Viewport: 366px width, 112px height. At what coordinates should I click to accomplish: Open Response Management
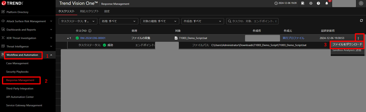(20, 80)
